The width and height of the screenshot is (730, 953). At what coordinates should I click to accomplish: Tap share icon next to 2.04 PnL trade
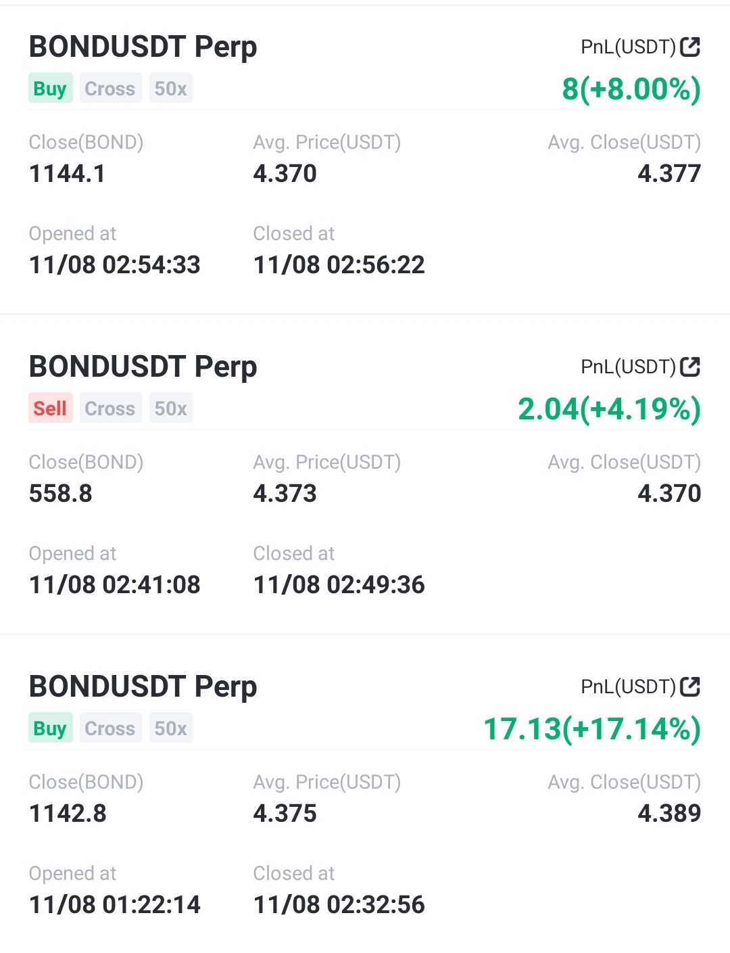(x=690, y=367)
